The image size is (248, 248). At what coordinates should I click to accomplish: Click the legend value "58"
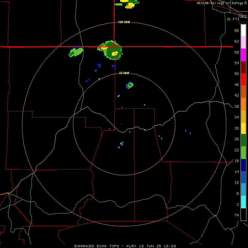point(237,52)
